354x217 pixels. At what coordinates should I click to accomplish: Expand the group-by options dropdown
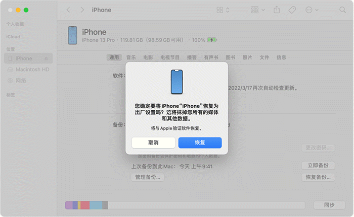(x=257, y=10)
